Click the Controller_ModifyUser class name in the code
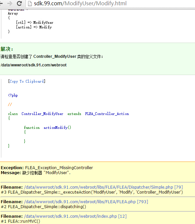The image size is (195, 224). coord(42,114)
